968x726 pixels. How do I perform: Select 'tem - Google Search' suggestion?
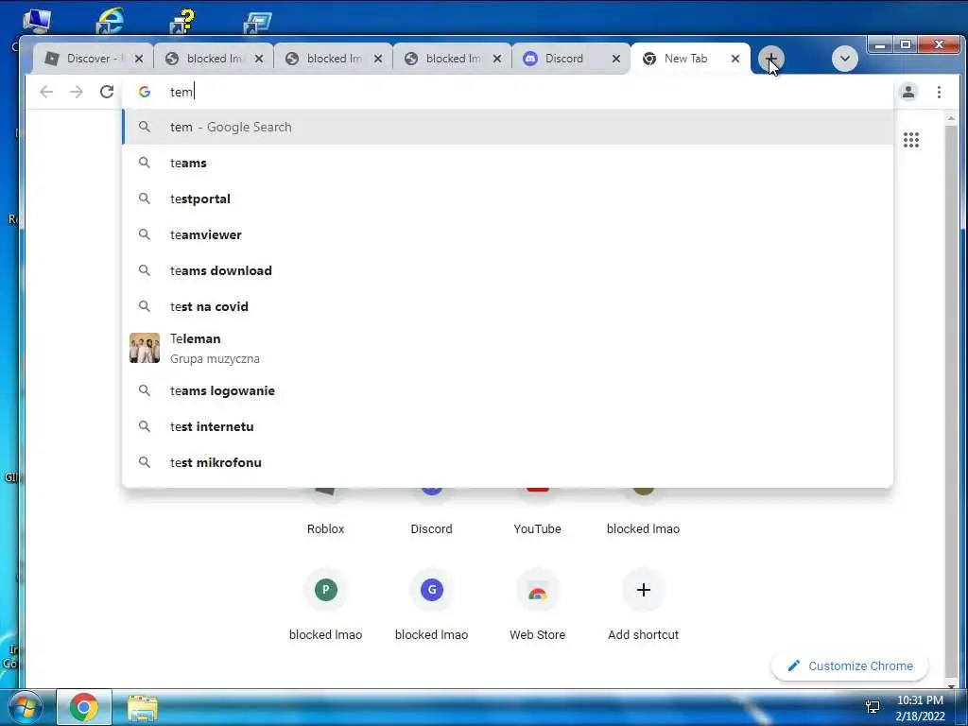coord(508,128)
